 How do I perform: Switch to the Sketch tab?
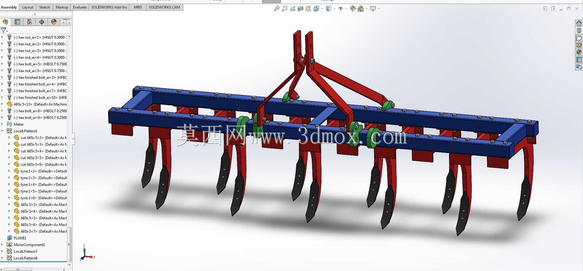pos(44,7)
